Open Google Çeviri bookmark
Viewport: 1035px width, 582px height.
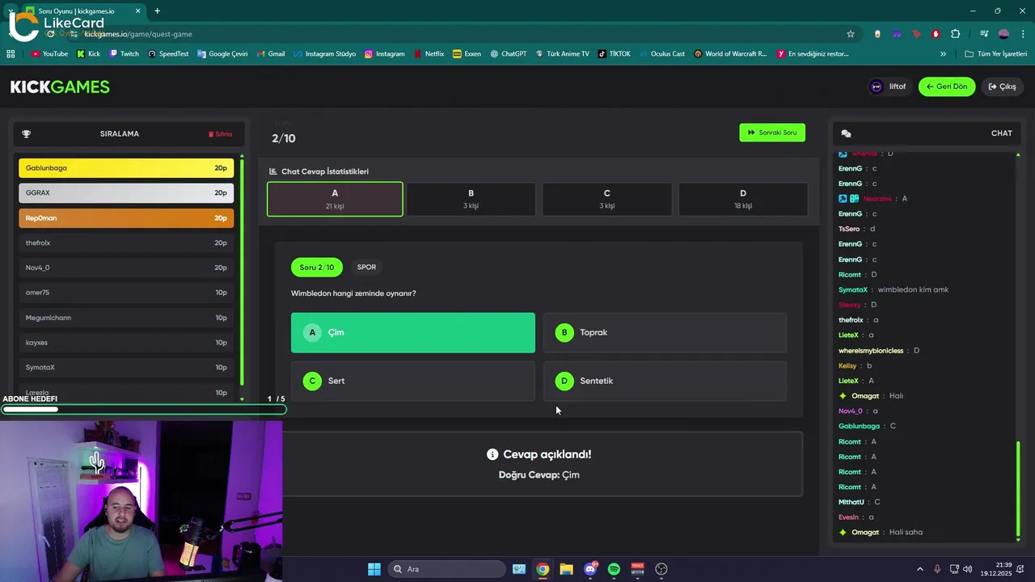click(x=222, y=54)
